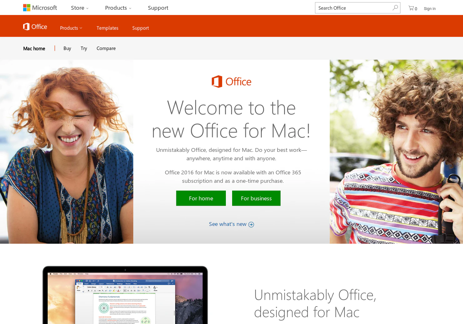This screenshot has height=324, width=463.
Task: Go to the Microsoft Support link in the top bar
Action: (158, 8)
